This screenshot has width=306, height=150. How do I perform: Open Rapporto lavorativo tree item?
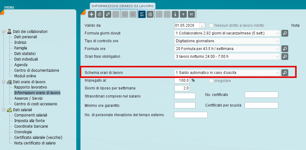click(x=31, y=87)
